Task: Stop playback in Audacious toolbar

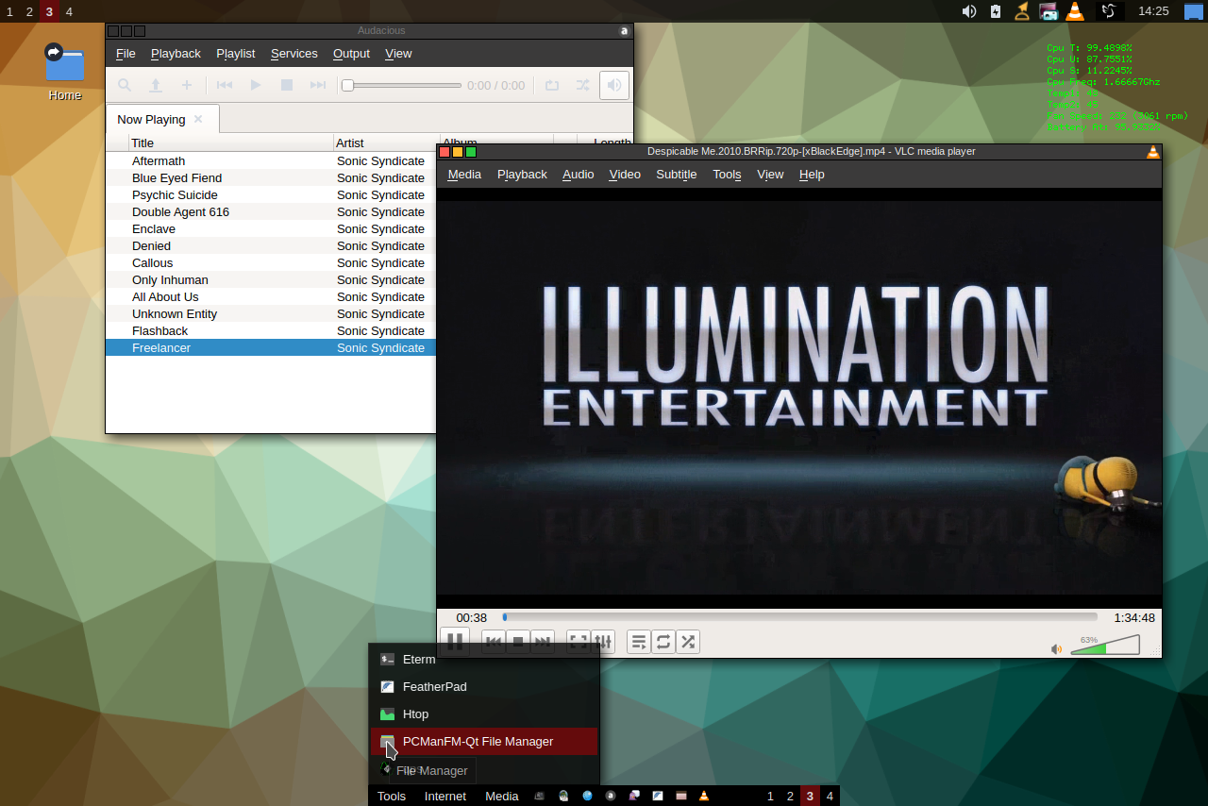Action: [287, 85]
